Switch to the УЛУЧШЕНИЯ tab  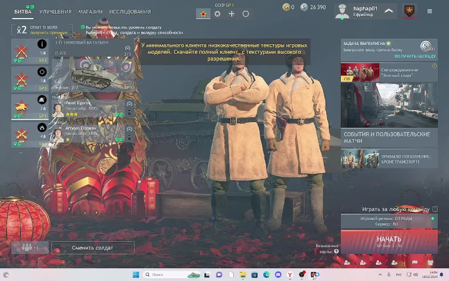tap(55, 12)
